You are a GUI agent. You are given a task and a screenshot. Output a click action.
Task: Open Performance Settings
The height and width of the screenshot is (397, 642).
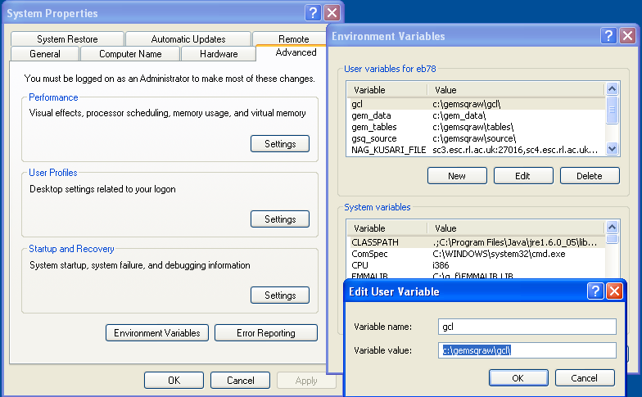pyautogui.click(x=280, y=144)
